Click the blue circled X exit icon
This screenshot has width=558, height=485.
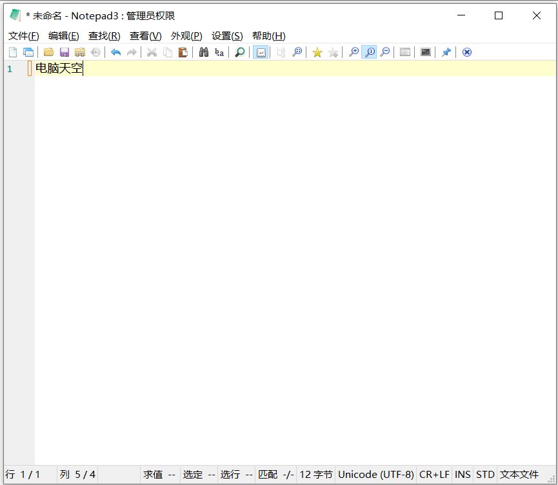(x=467, y=52)
